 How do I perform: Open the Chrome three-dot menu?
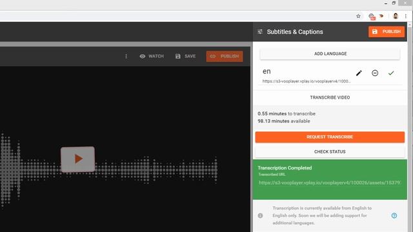coord(406,16)
